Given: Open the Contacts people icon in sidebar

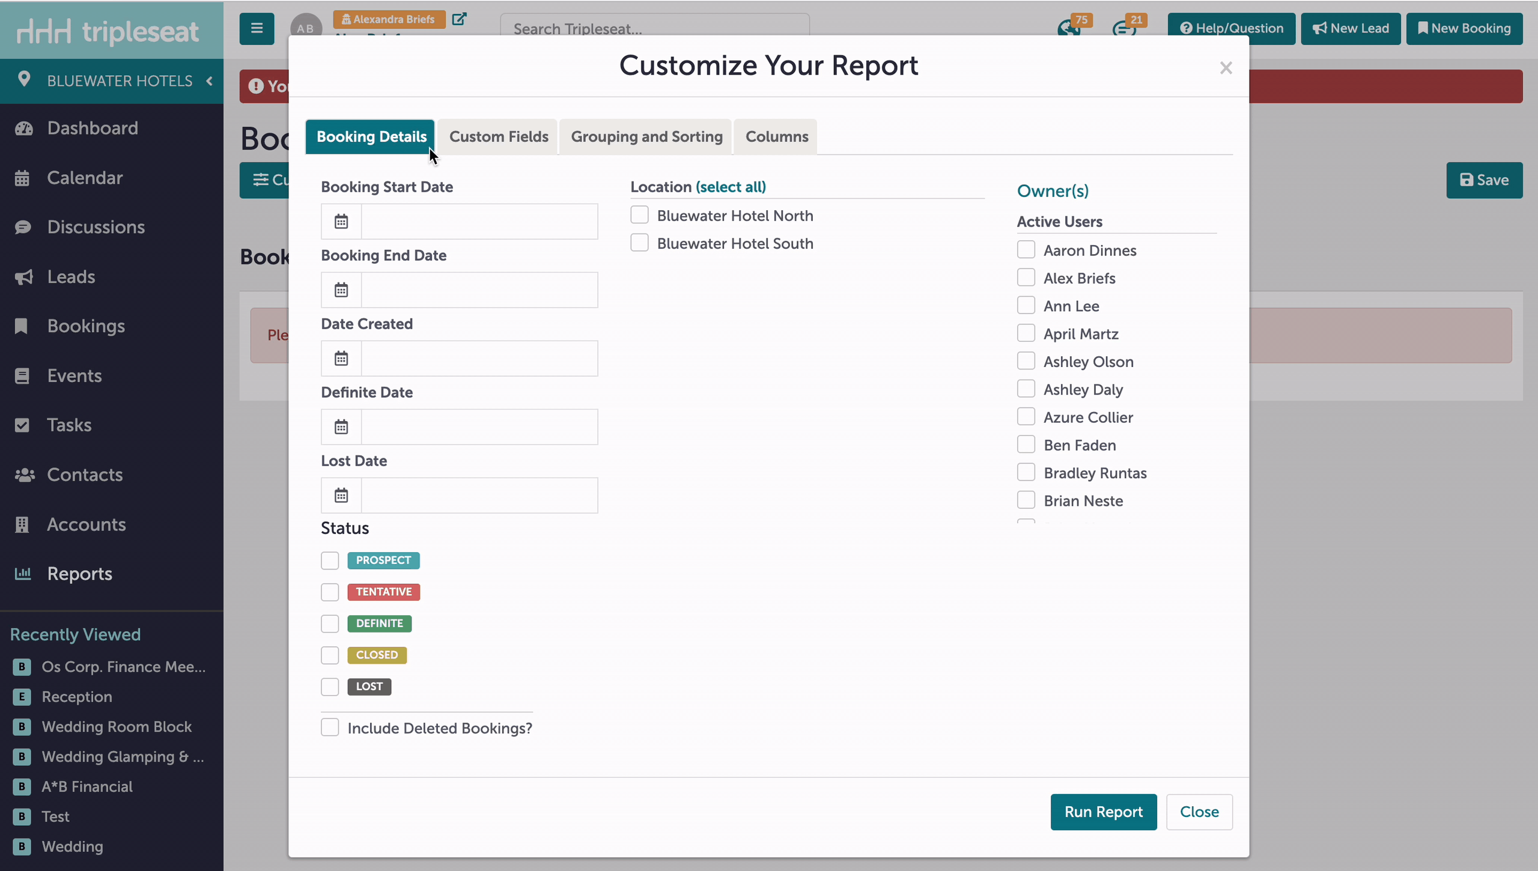Looking at the screenshot, I should [x=24, y=475].
